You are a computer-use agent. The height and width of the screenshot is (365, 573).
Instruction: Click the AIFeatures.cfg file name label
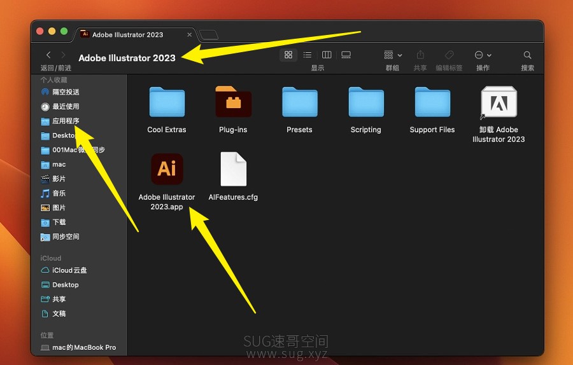click(233, 197)
